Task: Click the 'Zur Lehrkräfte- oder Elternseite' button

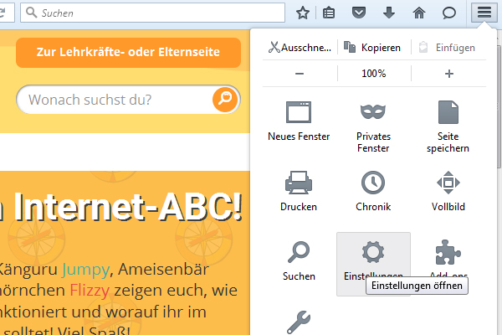Action: pos(128,52)
